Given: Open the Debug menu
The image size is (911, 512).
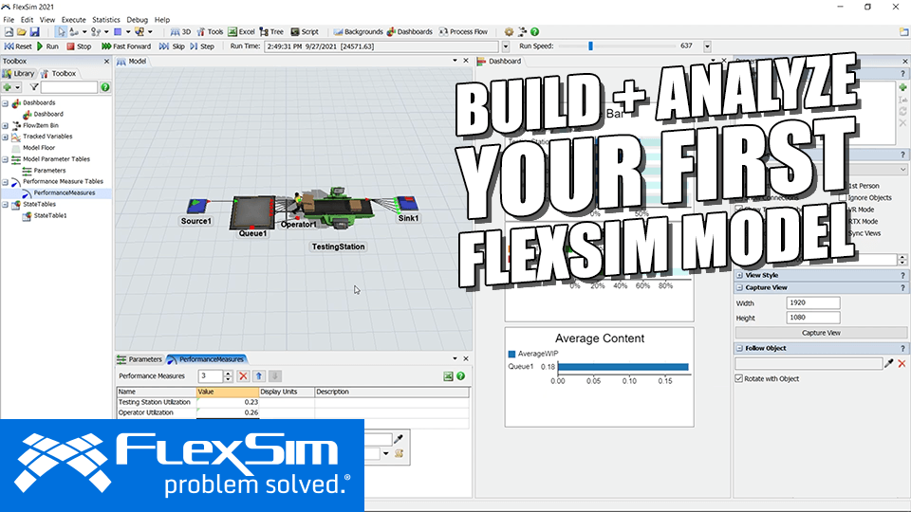Looking at the screenshot, I should [x=137, y=20].
